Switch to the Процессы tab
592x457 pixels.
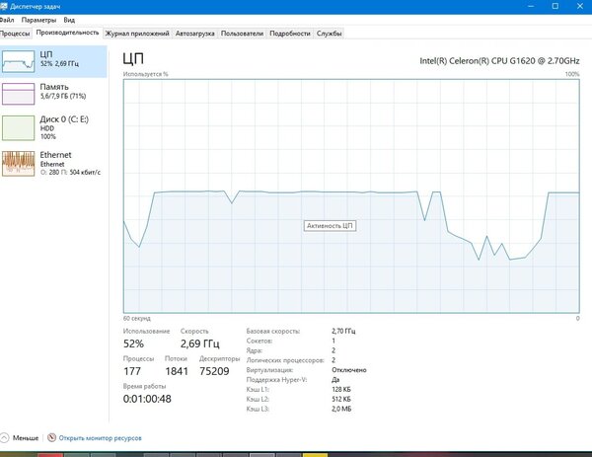pyautogui.click(x=15, y=34)
